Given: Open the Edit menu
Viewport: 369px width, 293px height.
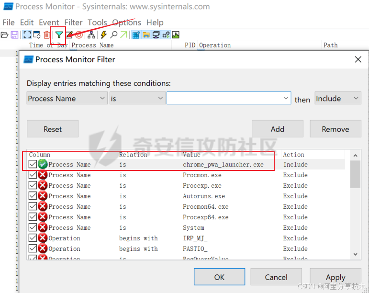Looking at the screenshot, I should tap(27, 23).
